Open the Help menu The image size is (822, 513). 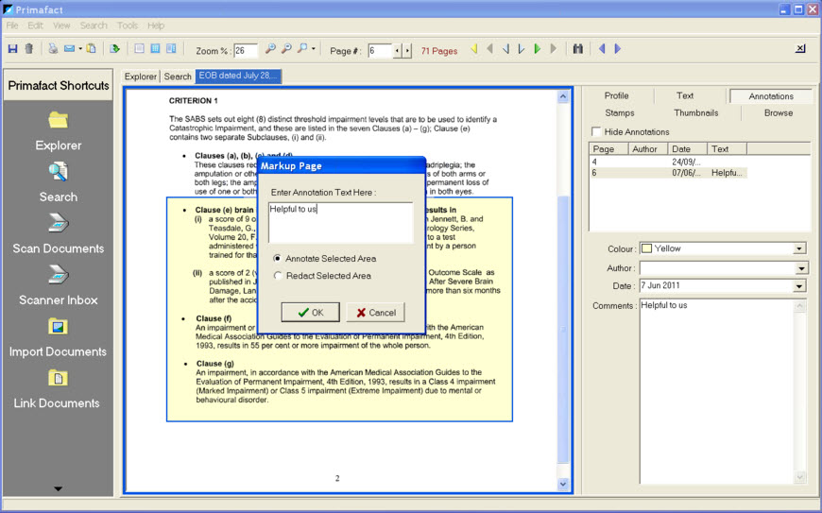coord(156,26)
